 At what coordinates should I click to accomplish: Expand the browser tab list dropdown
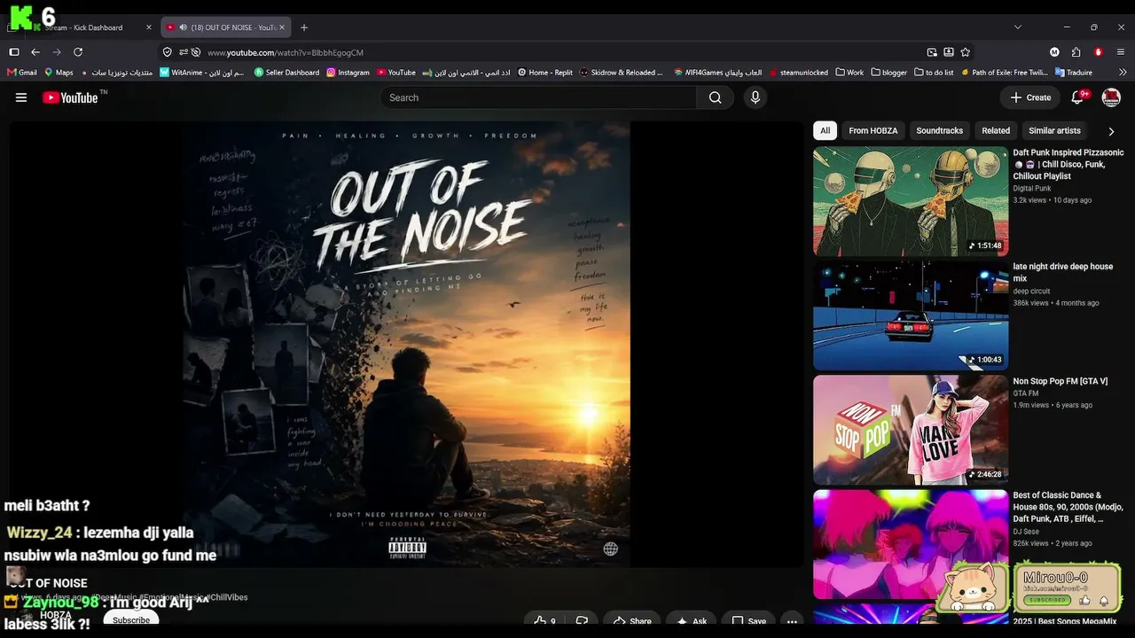[1018, 27]
